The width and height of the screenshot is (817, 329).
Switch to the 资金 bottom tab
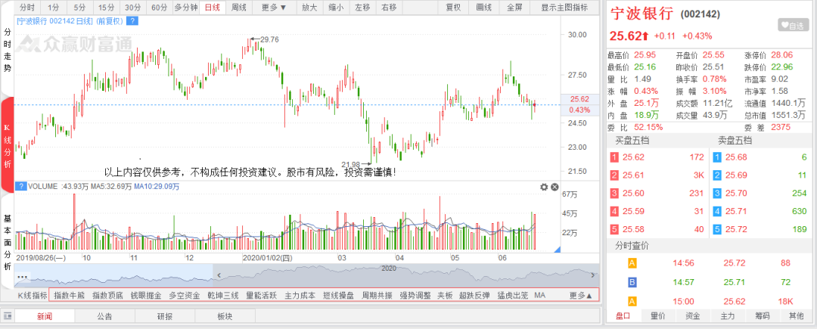tap(692, 316)
